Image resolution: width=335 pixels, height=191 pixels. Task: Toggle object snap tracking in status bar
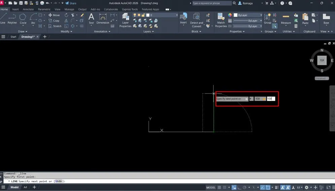coord(262,188)
